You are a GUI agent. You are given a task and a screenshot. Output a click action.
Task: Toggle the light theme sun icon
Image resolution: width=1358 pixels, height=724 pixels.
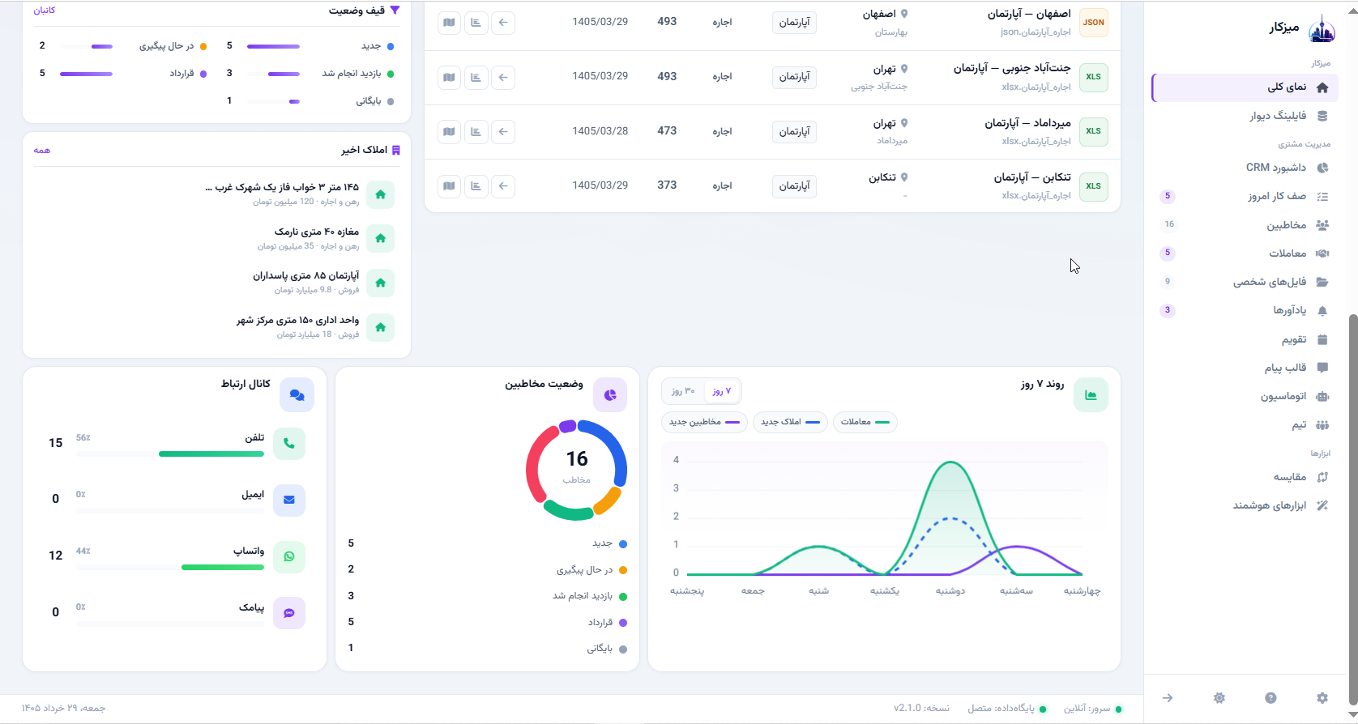[1219, 698]
